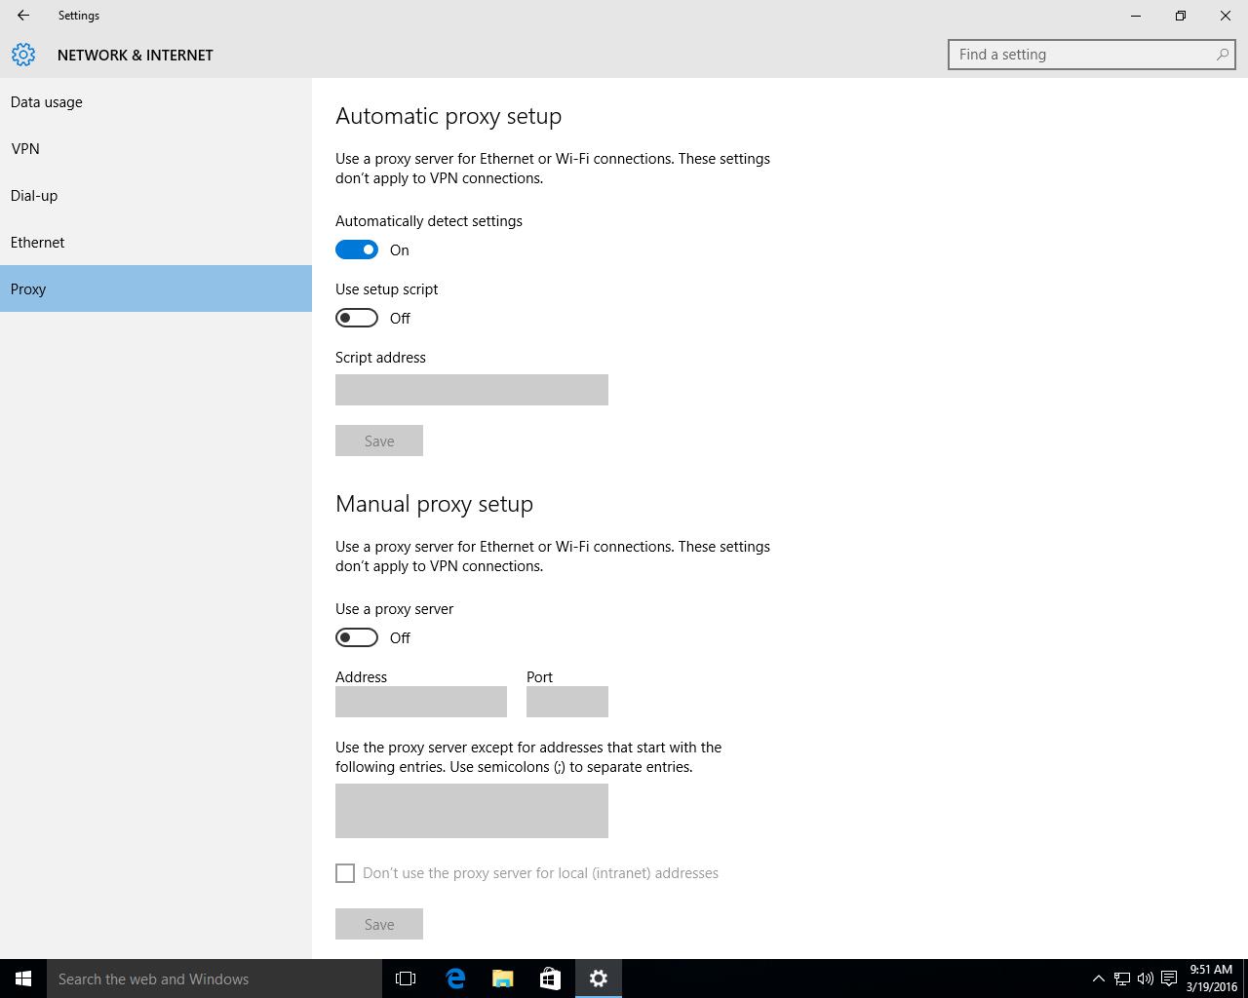
Task: Open the Windows Start menu
Action: tap(23, 979)
